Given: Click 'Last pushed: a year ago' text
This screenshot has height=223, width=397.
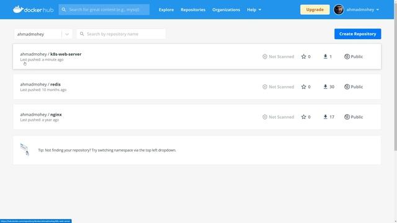Looking at the screenshot, I should pos(40,120).
